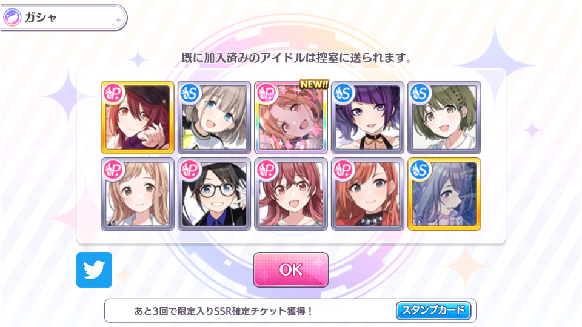
Task: Click the S badge on the purple-haired idol card
Action: click(x=343, y=93)
